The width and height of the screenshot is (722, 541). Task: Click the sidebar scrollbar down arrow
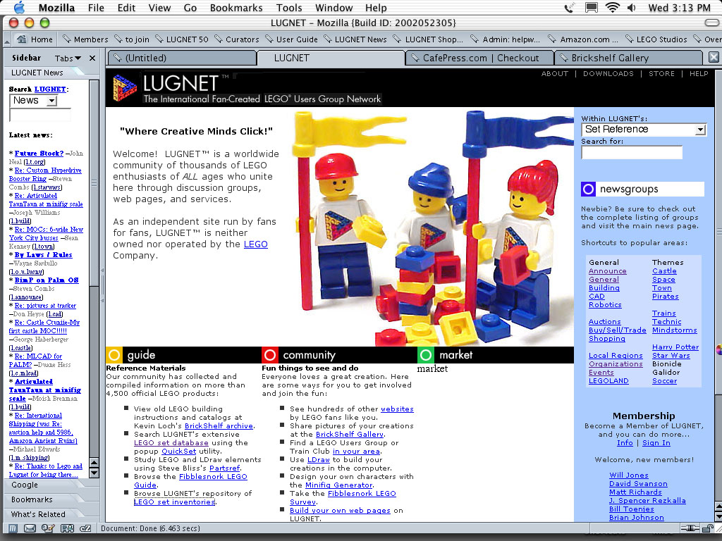[94, 473]
